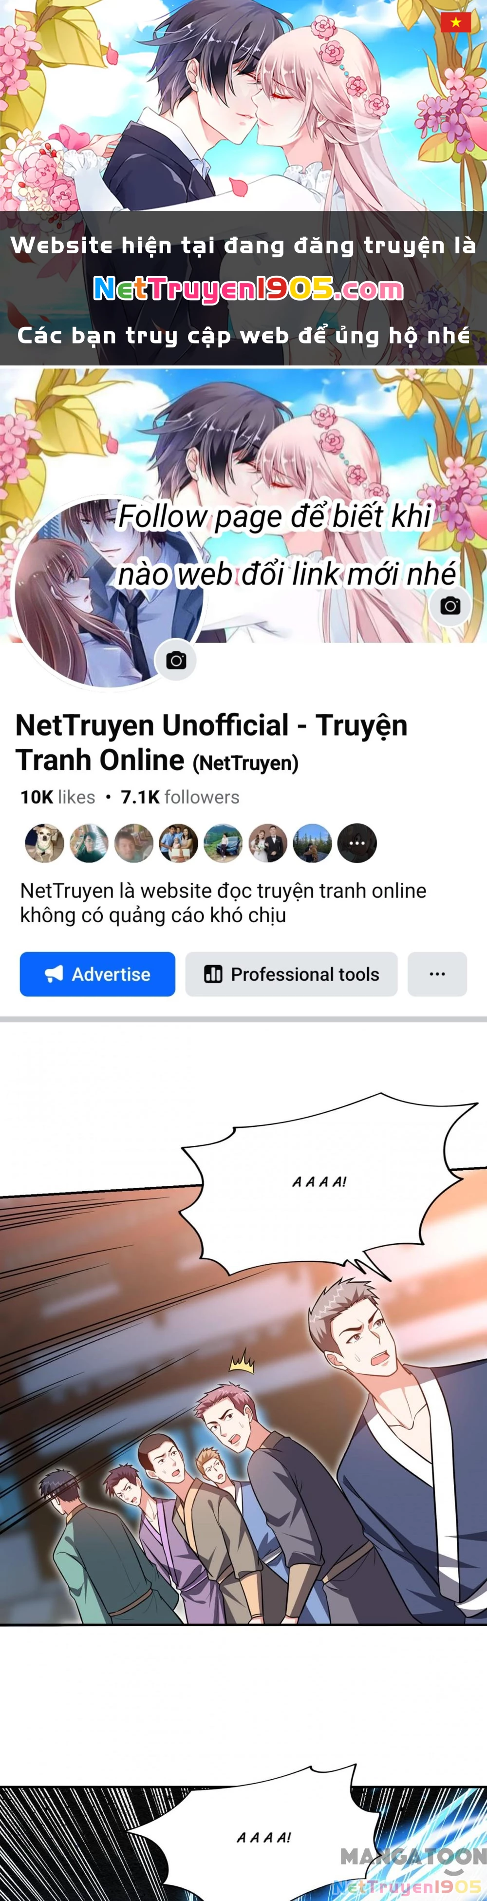
Task: Open Professional tools
Action: coord(291,974)
